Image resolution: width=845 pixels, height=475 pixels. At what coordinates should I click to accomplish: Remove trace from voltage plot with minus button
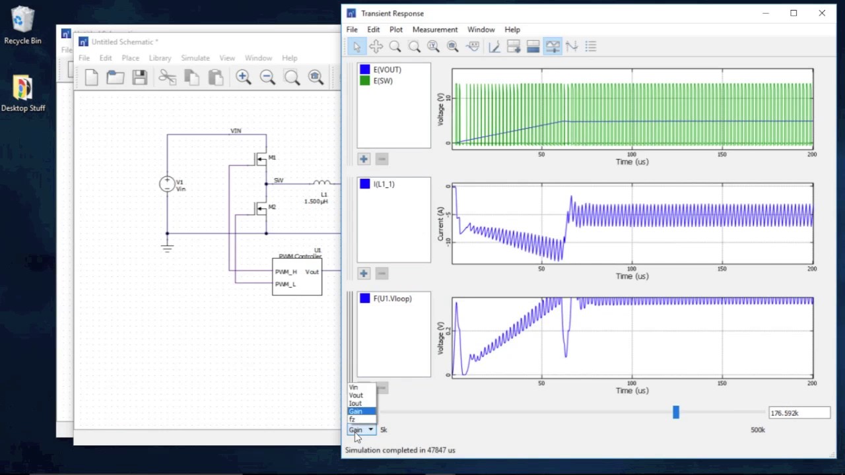[x=382, y=159]
